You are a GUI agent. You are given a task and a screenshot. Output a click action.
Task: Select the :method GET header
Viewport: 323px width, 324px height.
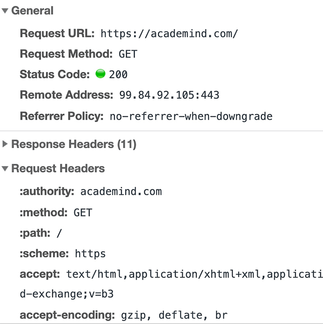(83, 212)
